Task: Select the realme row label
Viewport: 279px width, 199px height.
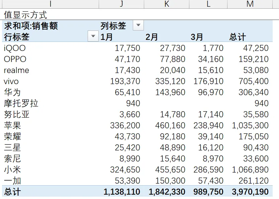Action: point(16,70)
